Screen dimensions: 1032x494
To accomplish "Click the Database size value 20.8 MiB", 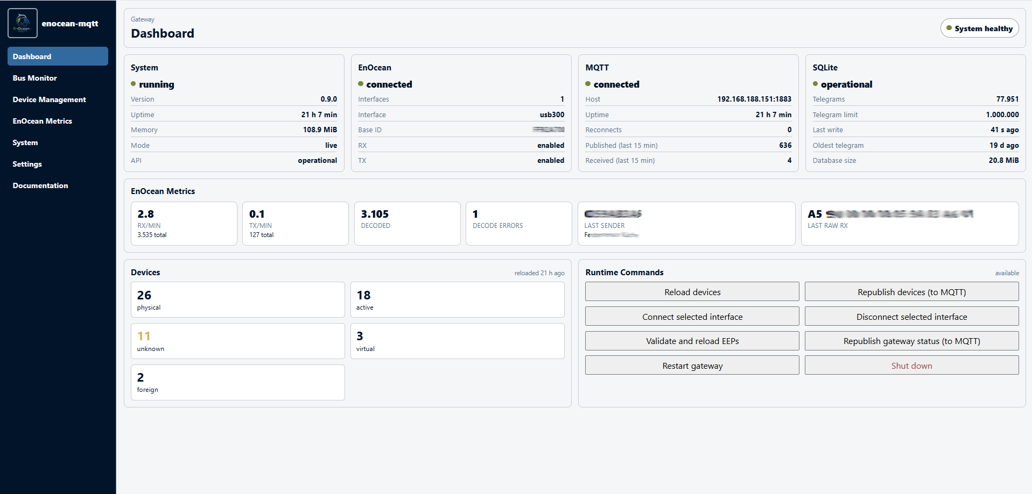I will [x=1003, y=160].
